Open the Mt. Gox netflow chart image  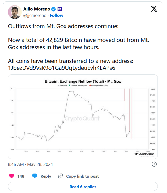click(x=83, y=116)
